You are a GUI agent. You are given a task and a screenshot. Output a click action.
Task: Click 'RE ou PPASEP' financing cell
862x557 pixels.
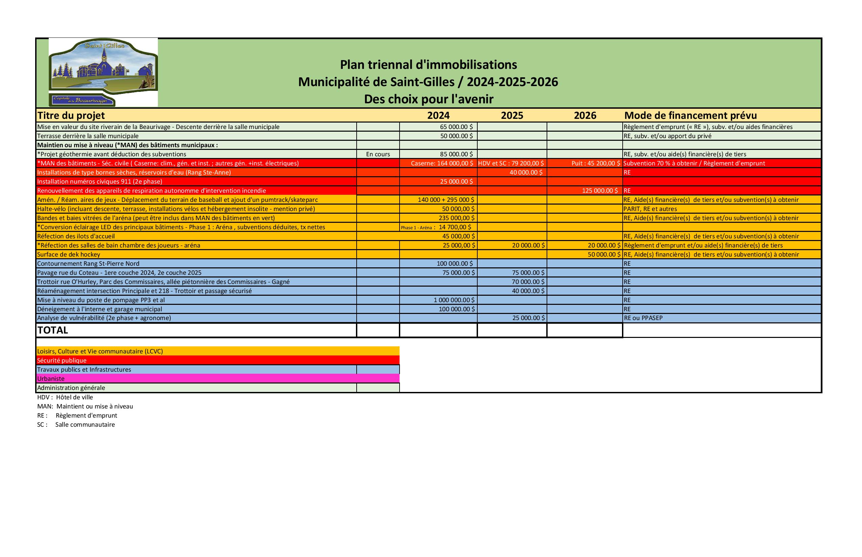[643, 318]
